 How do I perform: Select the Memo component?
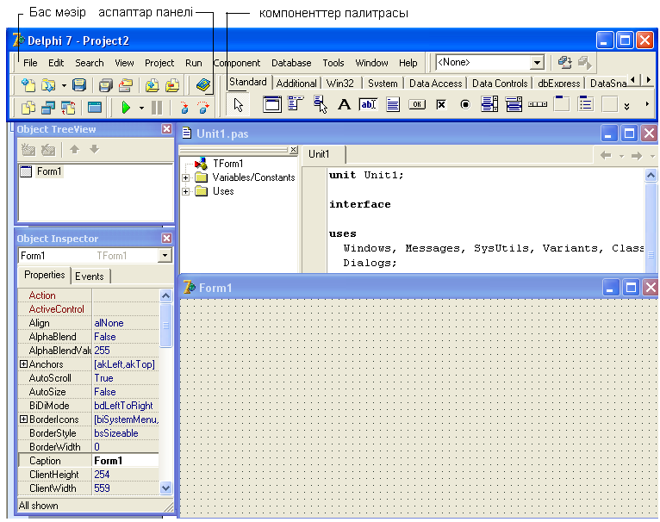click(x=393, y=104)
